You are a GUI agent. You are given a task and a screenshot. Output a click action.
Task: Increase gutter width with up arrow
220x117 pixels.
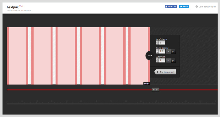(157, 59)
